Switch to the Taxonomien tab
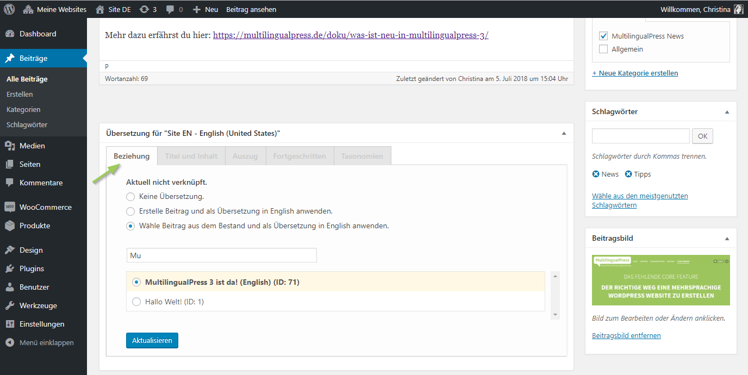 tap(362, 156)
